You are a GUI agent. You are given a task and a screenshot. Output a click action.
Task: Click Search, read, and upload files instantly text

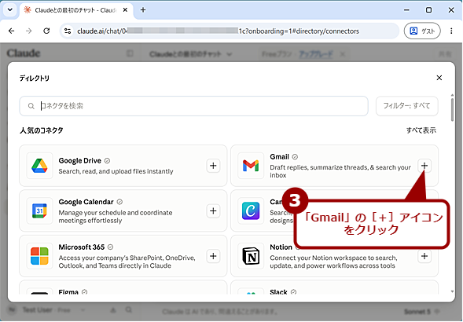pyautogui.click(x=116, y=171)
